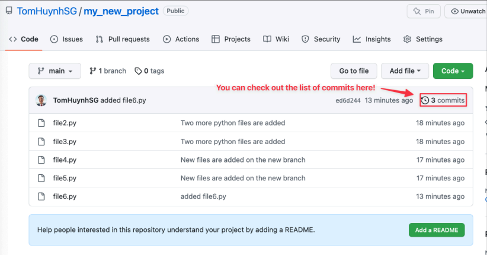This screenshot has height=255, width=487.
Task: Click the Go to file button
Action: point(354,71)
